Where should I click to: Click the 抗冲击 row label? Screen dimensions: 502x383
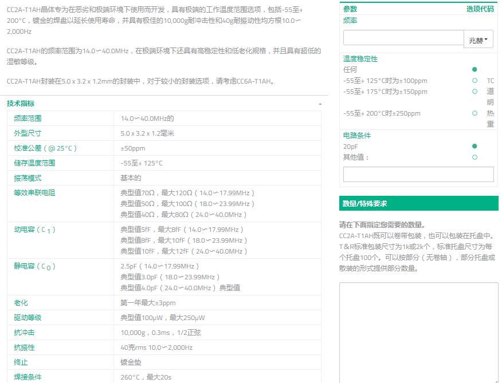click(24, 333)
